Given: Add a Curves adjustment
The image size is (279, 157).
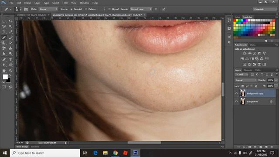Looking at the screenshot, I should pyautogui.click(x=255, y=53).
